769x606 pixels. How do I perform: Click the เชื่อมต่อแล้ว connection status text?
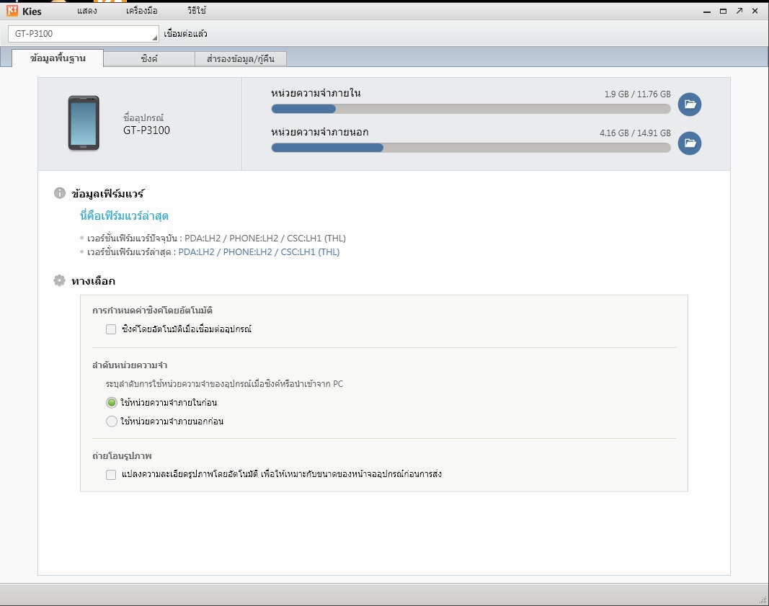[185, 34]
